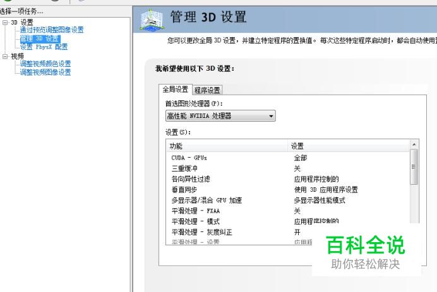Open 通过预览调整图像设置 task
The image size is (437, 292).
tap(52, 30)
